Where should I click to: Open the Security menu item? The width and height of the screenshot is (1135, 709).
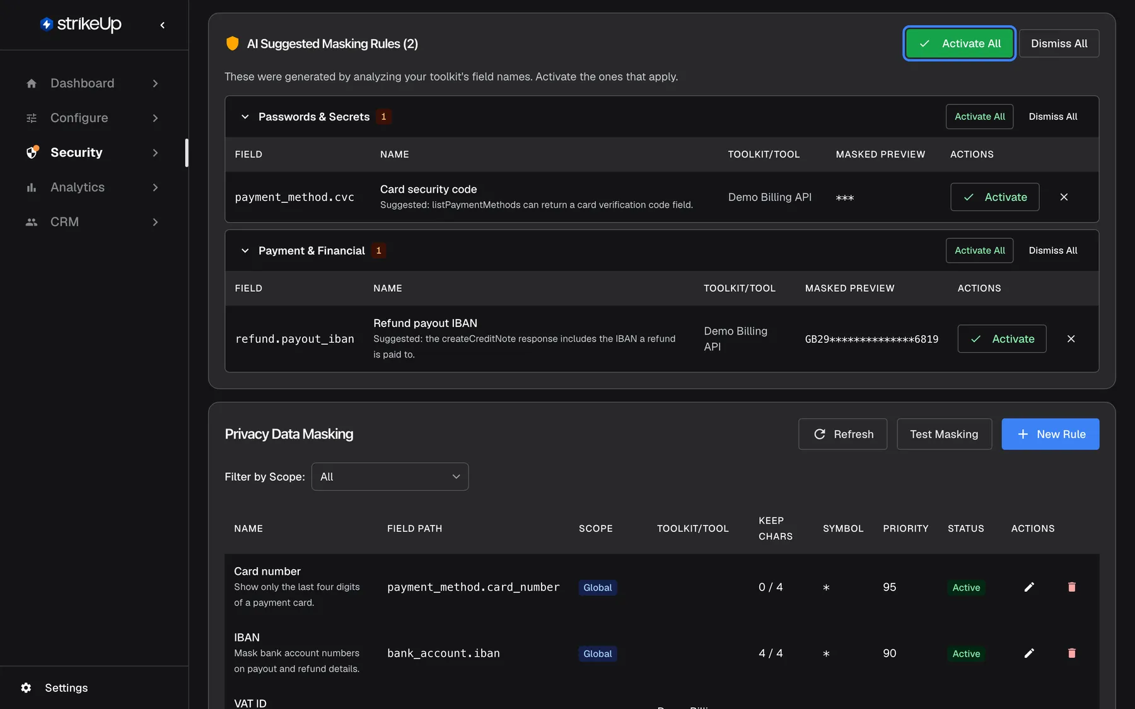pyautogui.click(x=93, y=153)
